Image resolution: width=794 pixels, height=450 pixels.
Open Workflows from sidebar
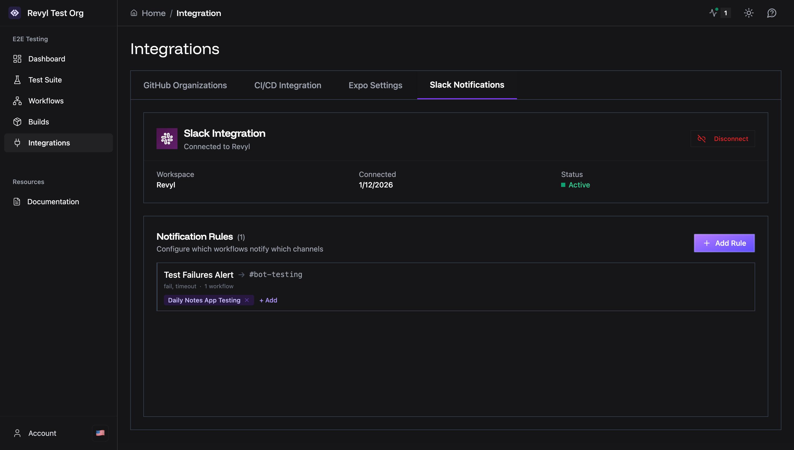click(46, 101)
